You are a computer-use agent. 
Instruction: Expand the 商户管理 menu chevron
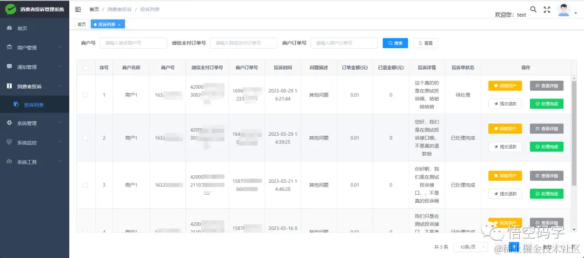pos(61,47)
